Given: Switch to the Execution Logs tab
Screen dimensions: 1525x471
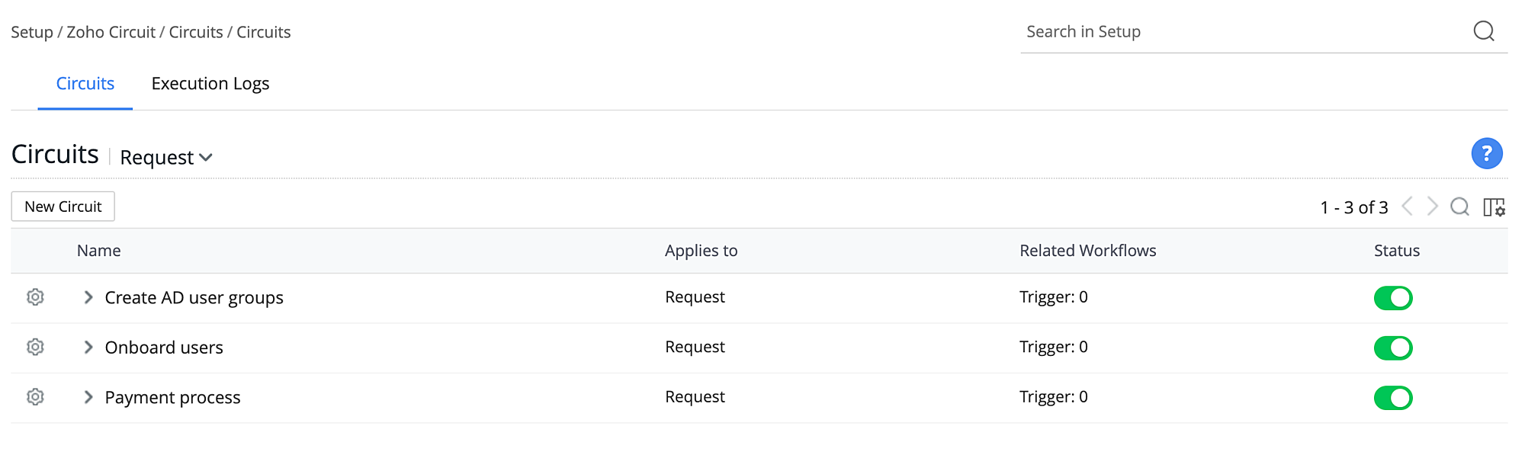Looking at the screenshot, I should pyautogui.click(x=210, y=83).
